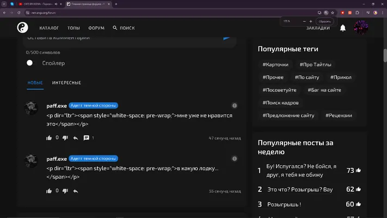Click the Адепт темной стороны badge on second comment
Screen dimensions: 387x218
(93, 159)
